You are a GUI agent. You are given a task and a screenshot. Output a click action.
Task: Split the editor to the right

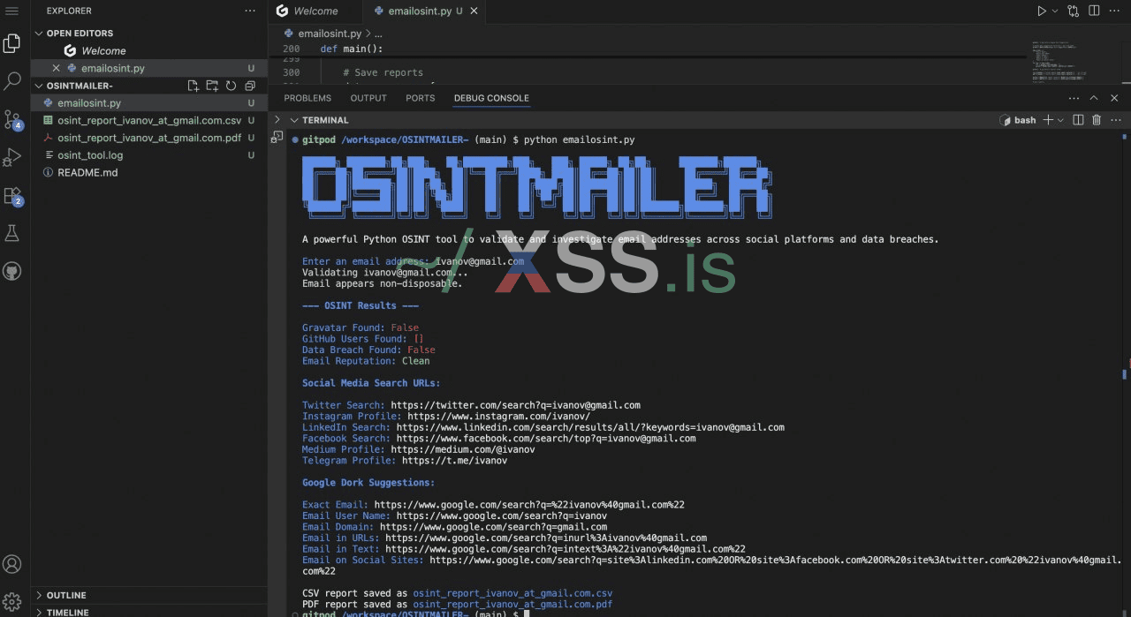coord(1095,11)
